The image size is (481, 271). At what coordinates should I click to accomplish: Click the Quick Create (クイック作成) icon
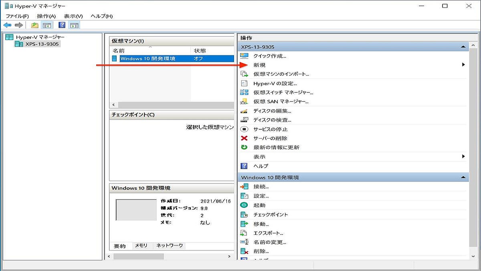(x=244, y=56)
